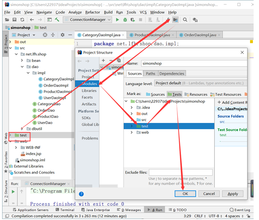Select the OrderDaoImpl.java editor tab
Screen dimensions: 259x220
(x=200, y=35)
